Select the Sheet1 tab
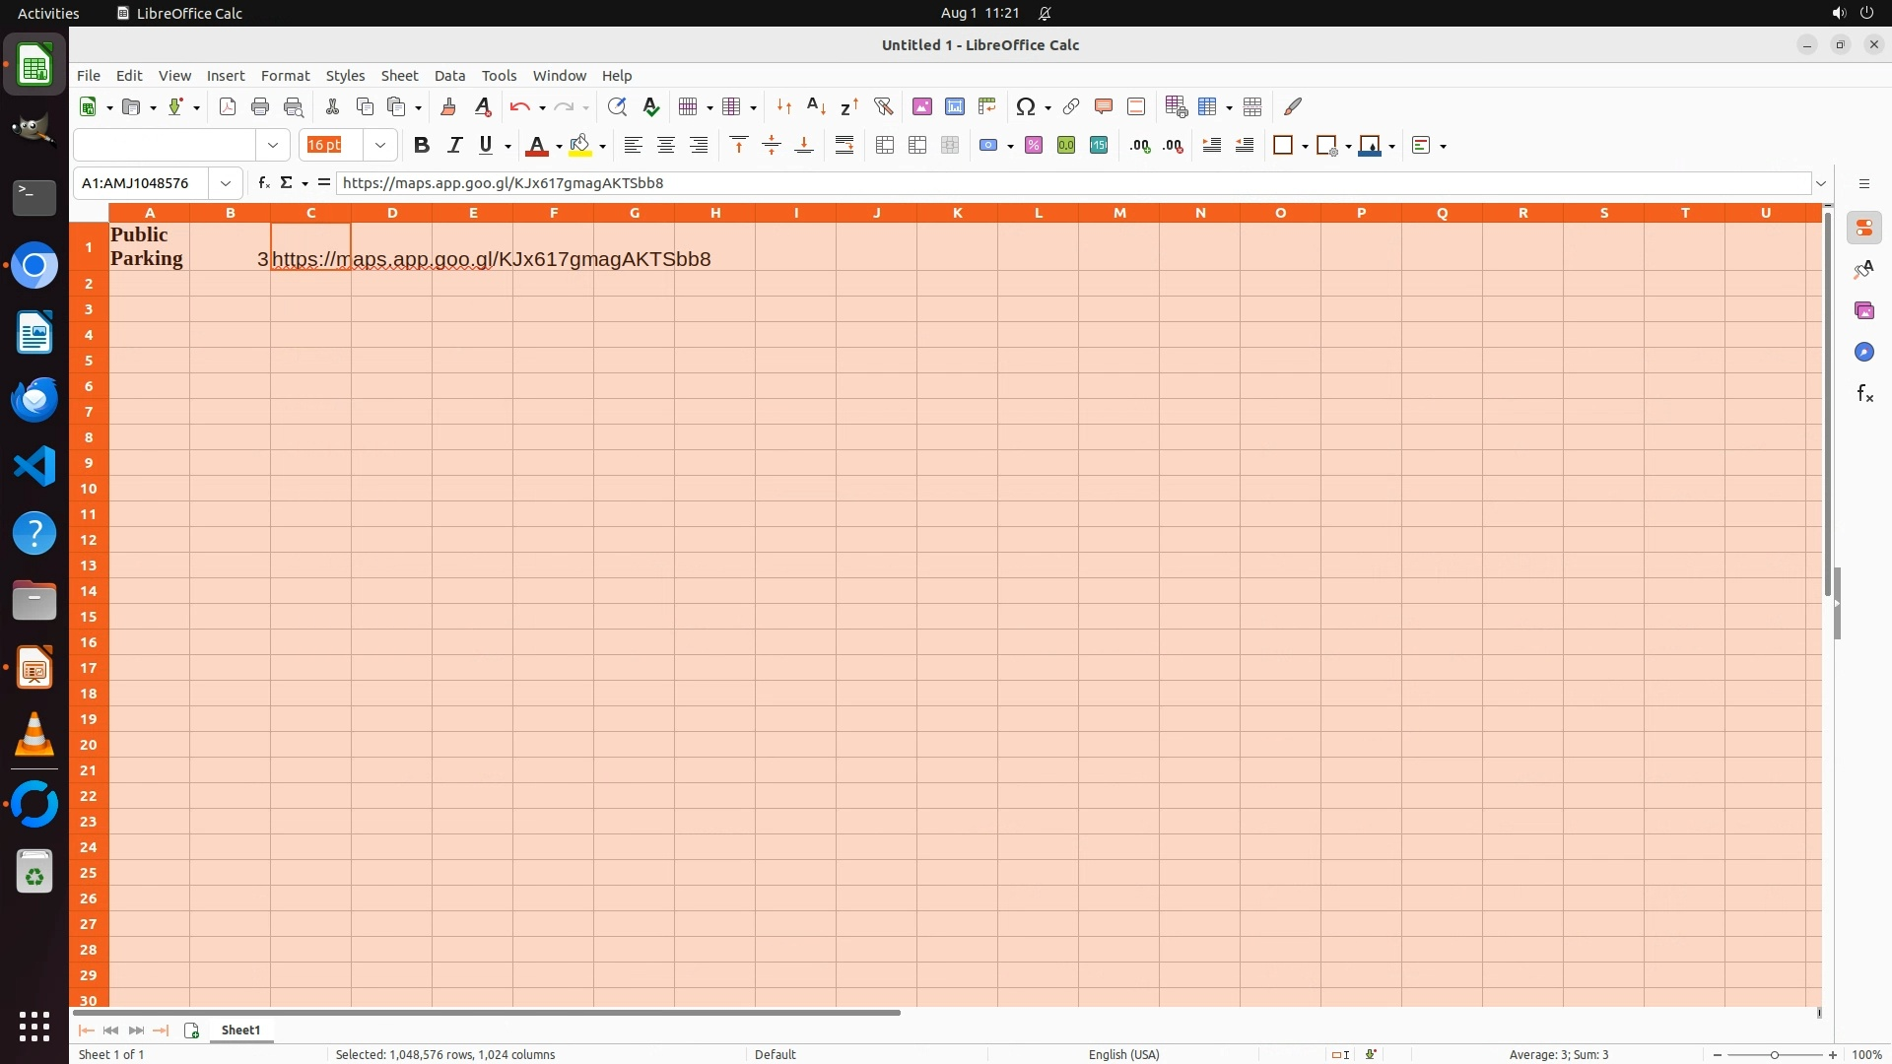The image size is (1892, 1064). click(x=240, y=1031)
